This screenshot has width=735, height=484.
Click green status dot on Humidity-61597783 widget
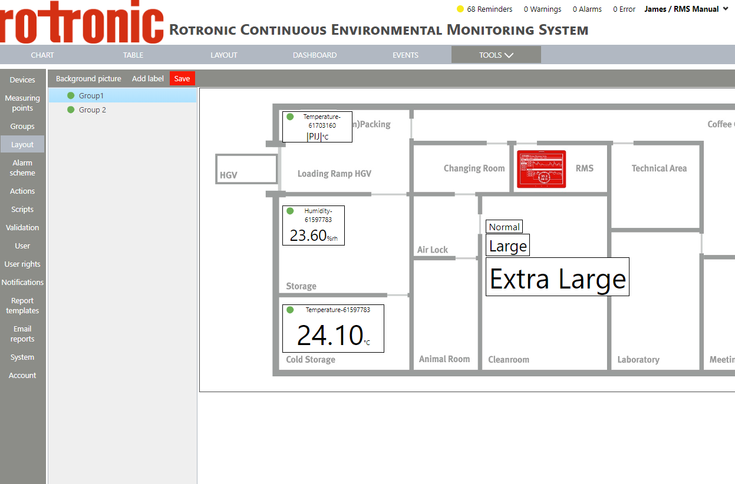pos(290,211)
